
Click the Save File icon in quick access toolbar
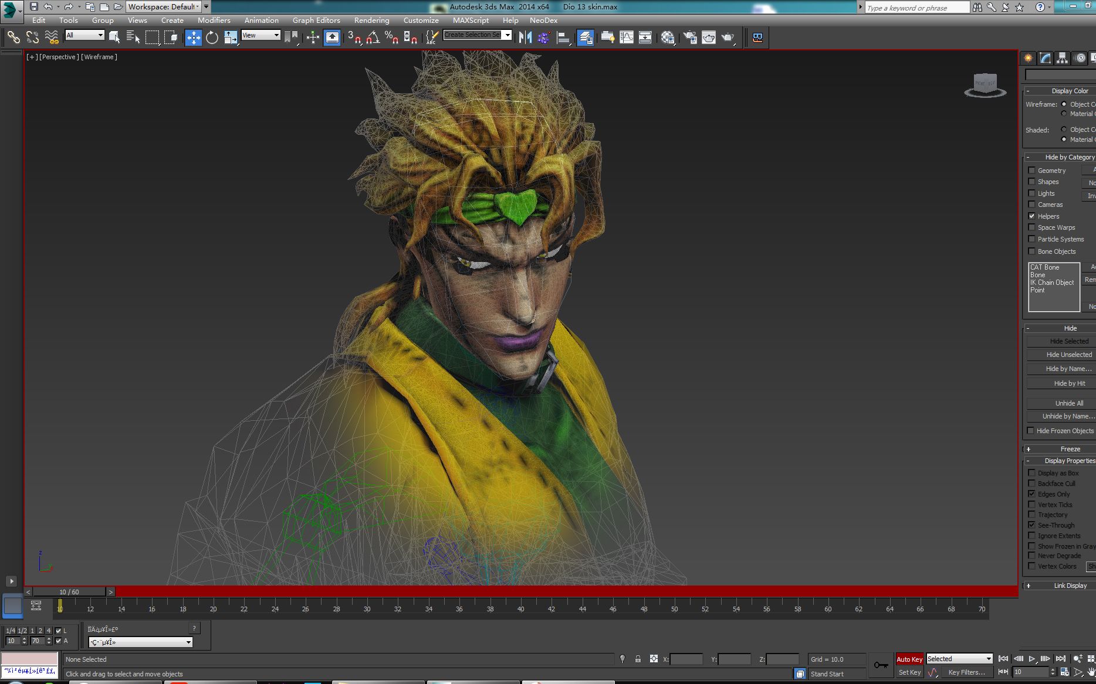pos(33,6)
